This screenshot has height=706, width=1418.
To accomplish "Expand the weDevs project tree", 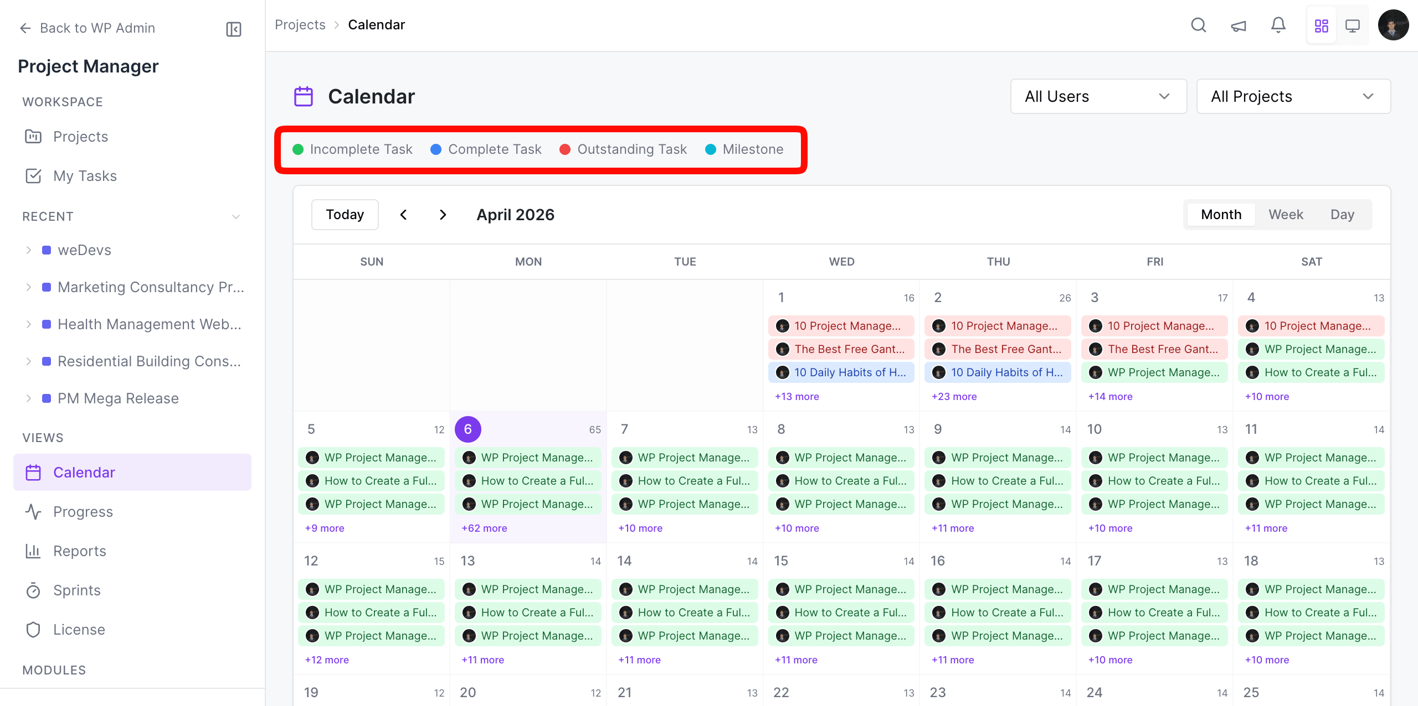I will [x=29, y=250].
